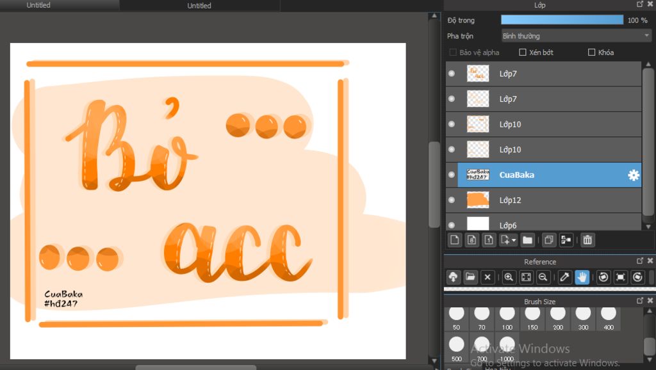Hide the upper Lớp10 layer
The image size is (656, 370).
pyautogui.click(x=452, y=124)
